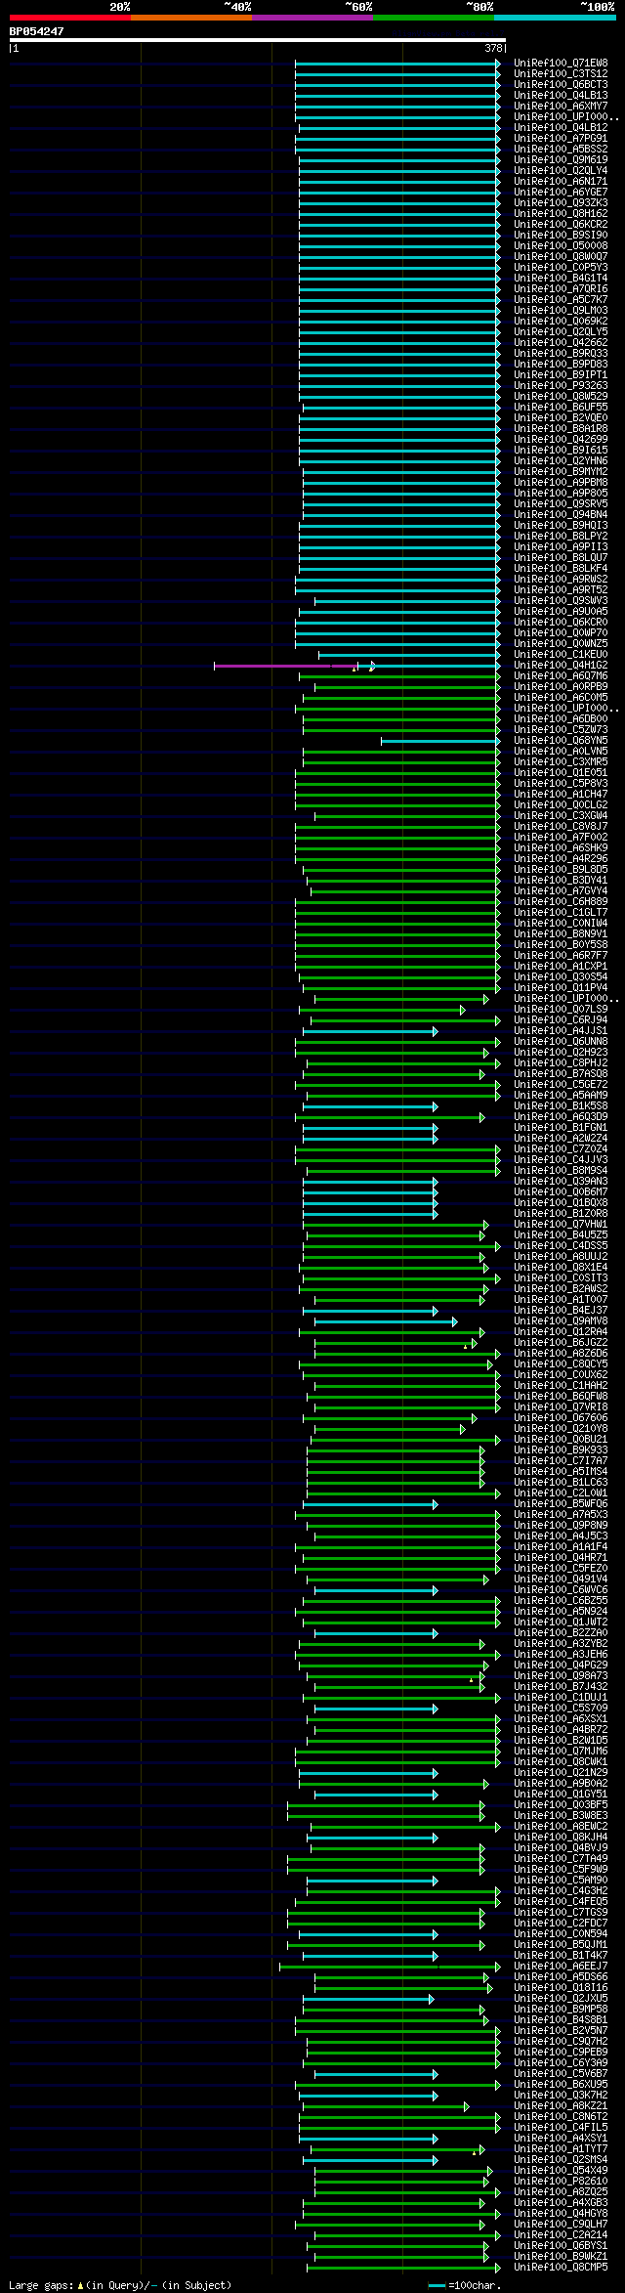
Task: Click the UniRef100_O67606 label
Action: coord(561,1417)
